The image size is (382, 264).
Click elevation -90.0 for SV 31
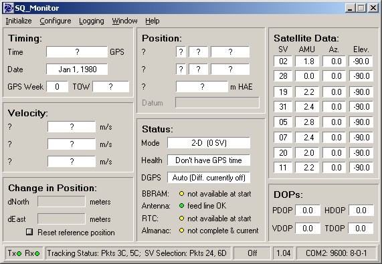(x=361, y=106)
